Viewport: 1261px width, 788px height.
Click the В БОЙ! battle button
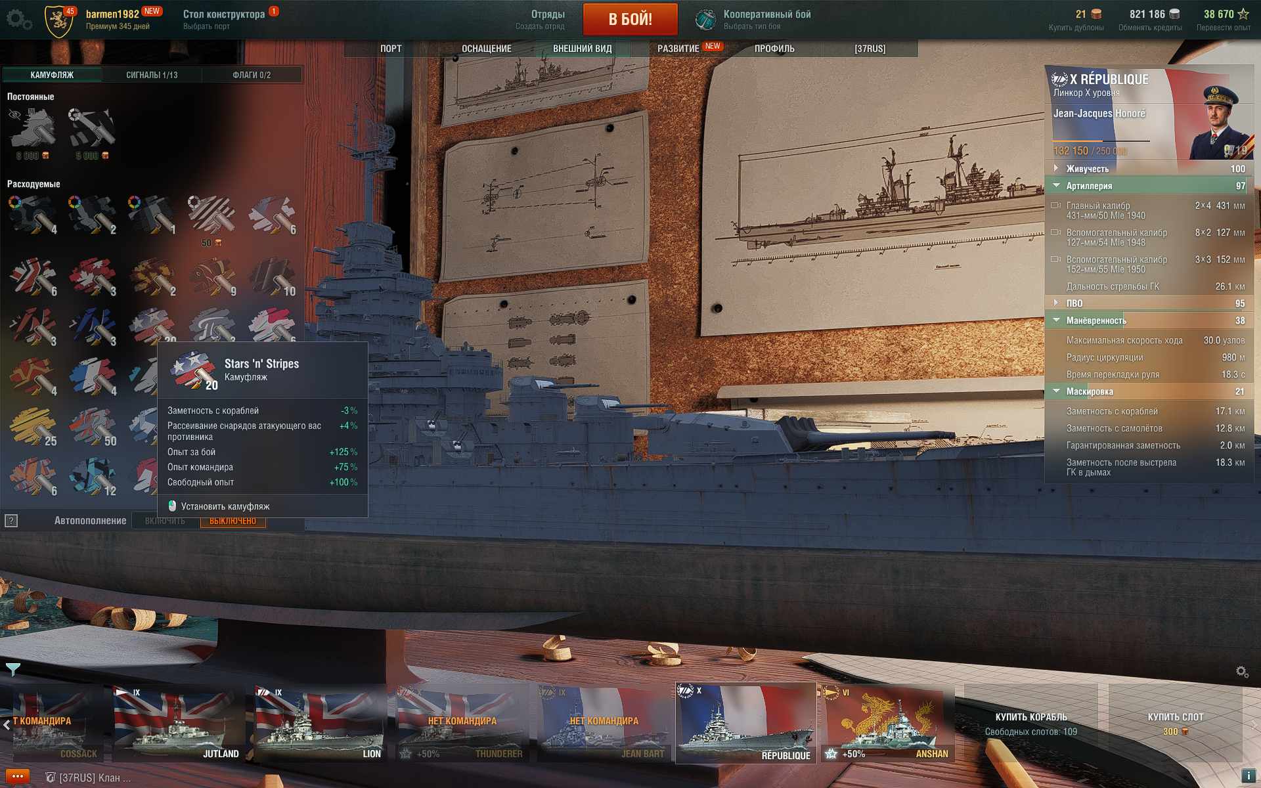tap(630, 19)
